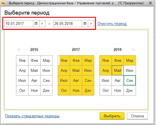Click the 1C application logo icon
Image resolution: width=156 pixels, height=125 pixels.
pos(3,3)
